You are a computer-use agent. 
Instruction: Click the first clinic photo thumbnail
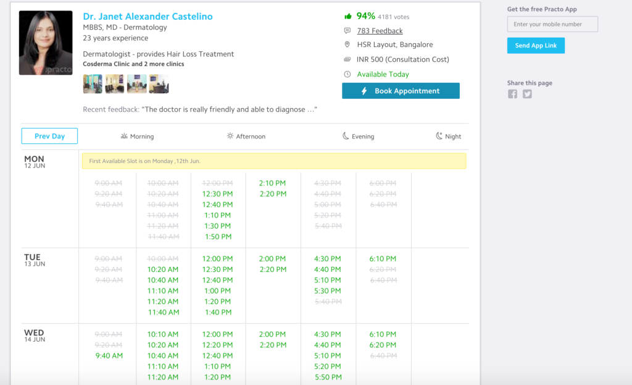92,83
